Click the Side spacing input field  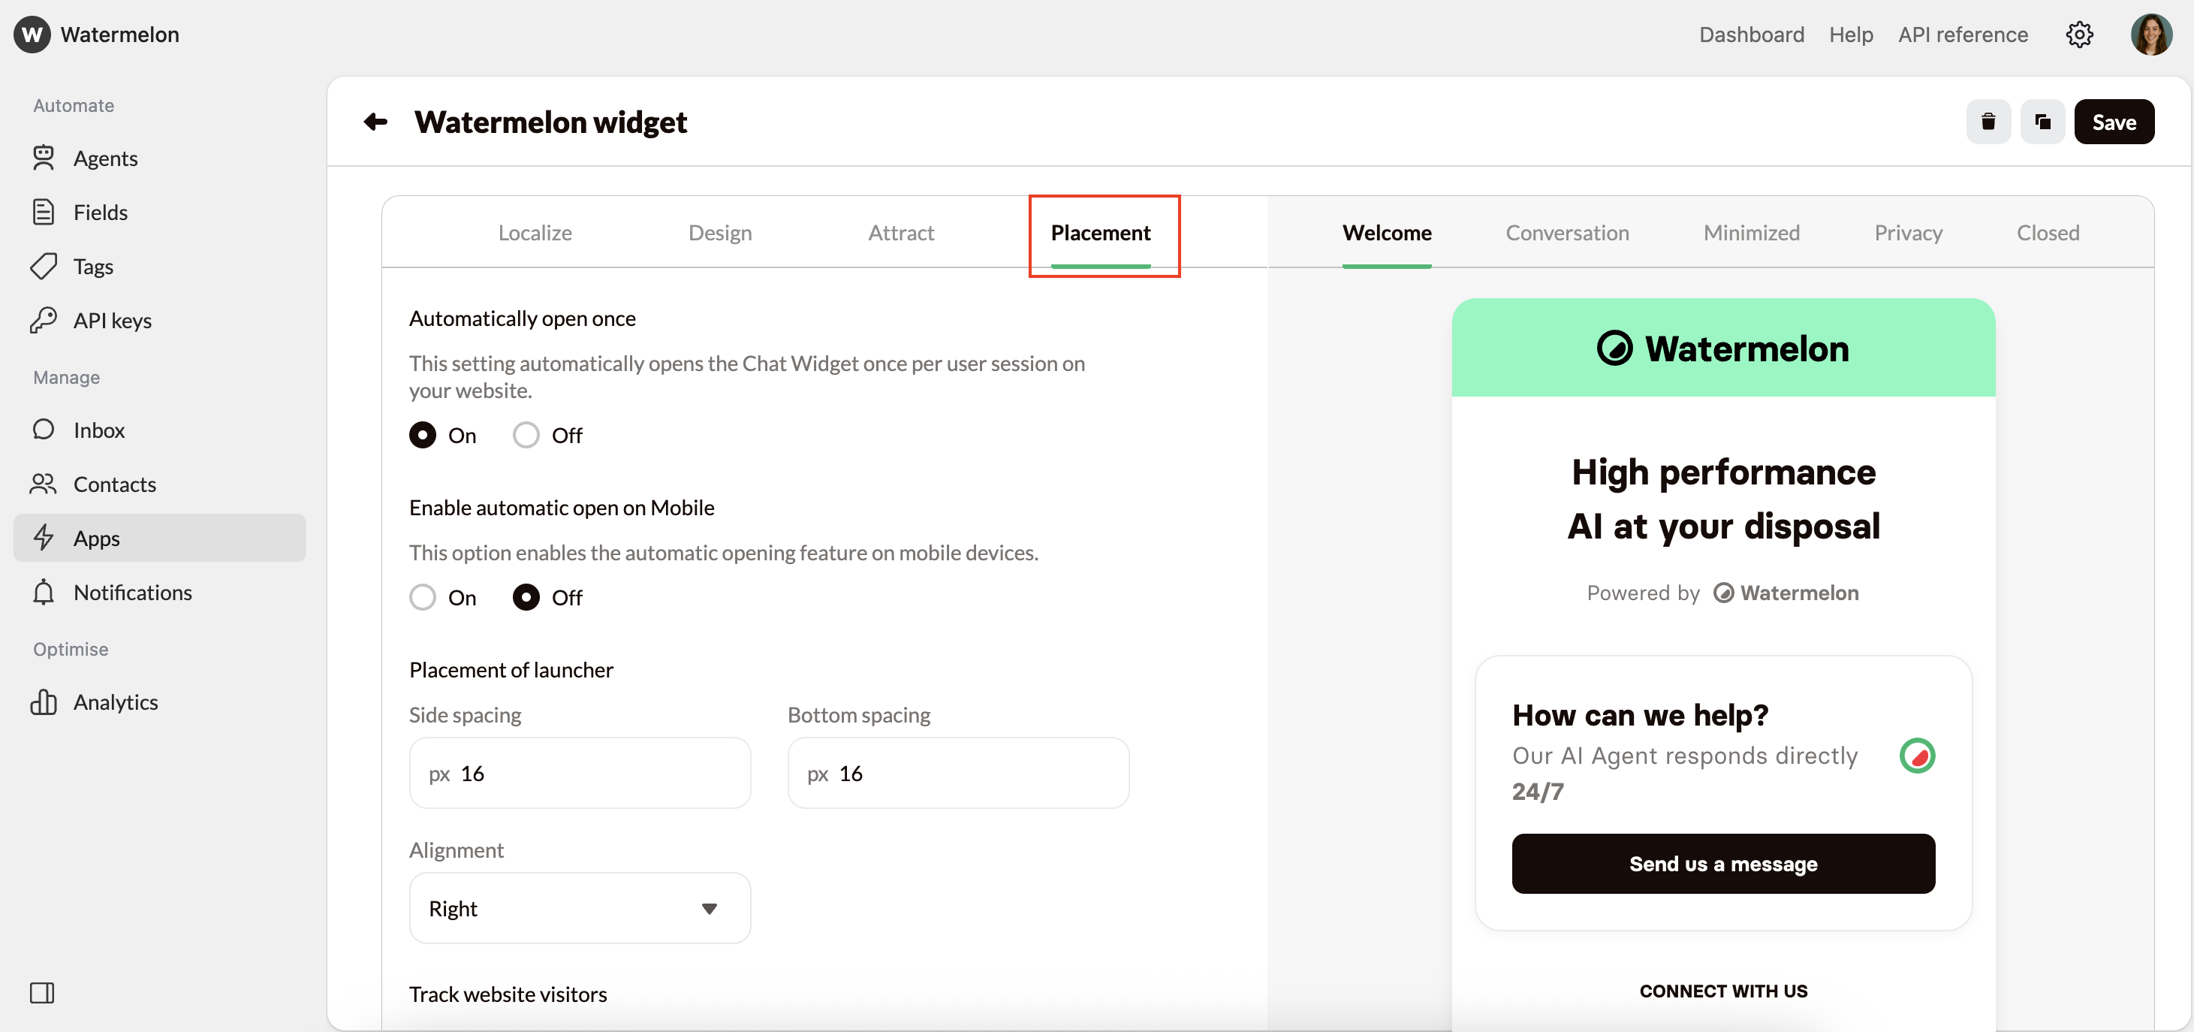pos(579,772)
